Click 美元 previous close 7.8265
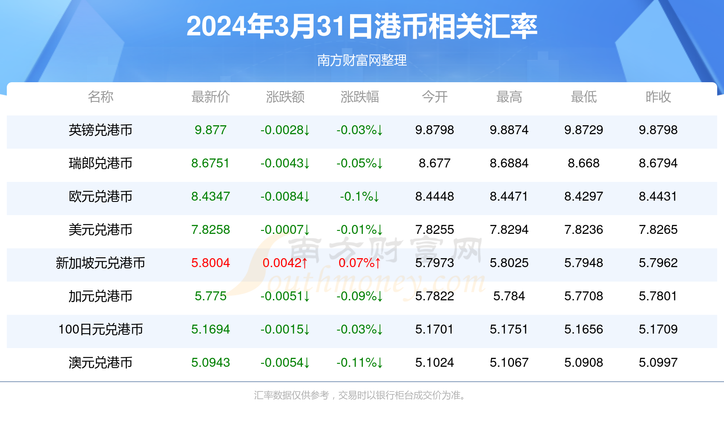The image size is (724, 426). (658, 230)
